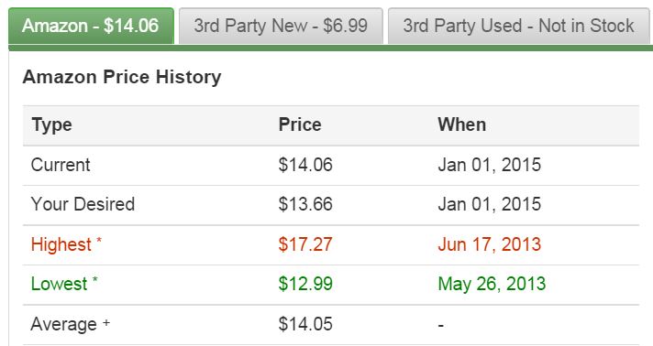This screenshot has width=653, height=346.
Task: Click the desired price $13.66
Action: click(305, 204)
